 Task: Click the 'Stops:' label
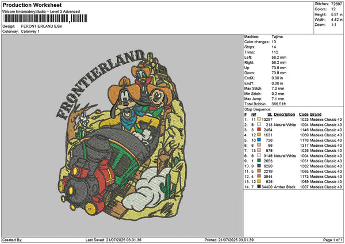250,47
